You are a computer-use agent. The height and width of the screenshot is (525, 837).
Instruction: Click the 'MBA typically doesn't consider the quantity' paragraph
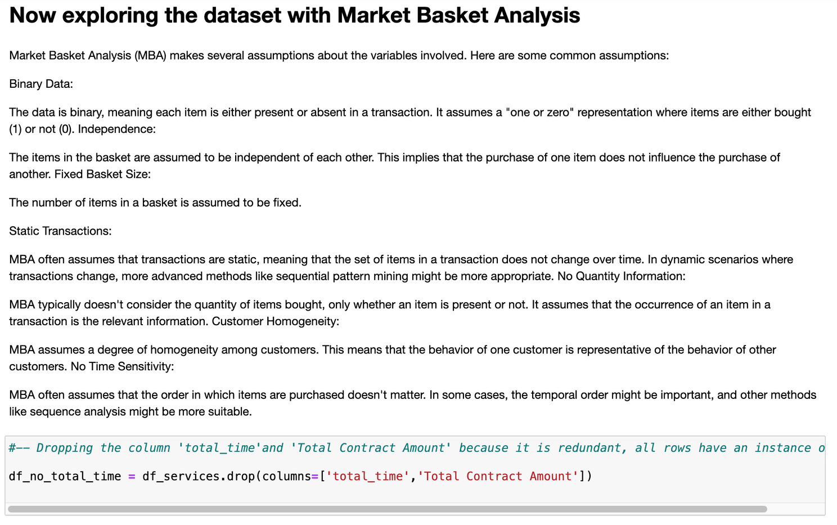(389, 304)
